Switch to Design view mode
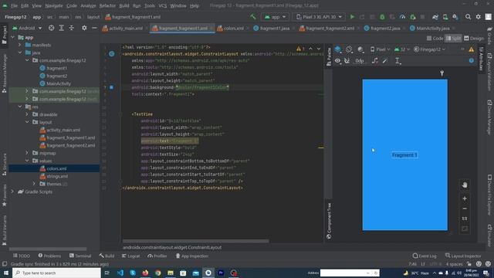This screenshot has width=494, height=278. 474,38
